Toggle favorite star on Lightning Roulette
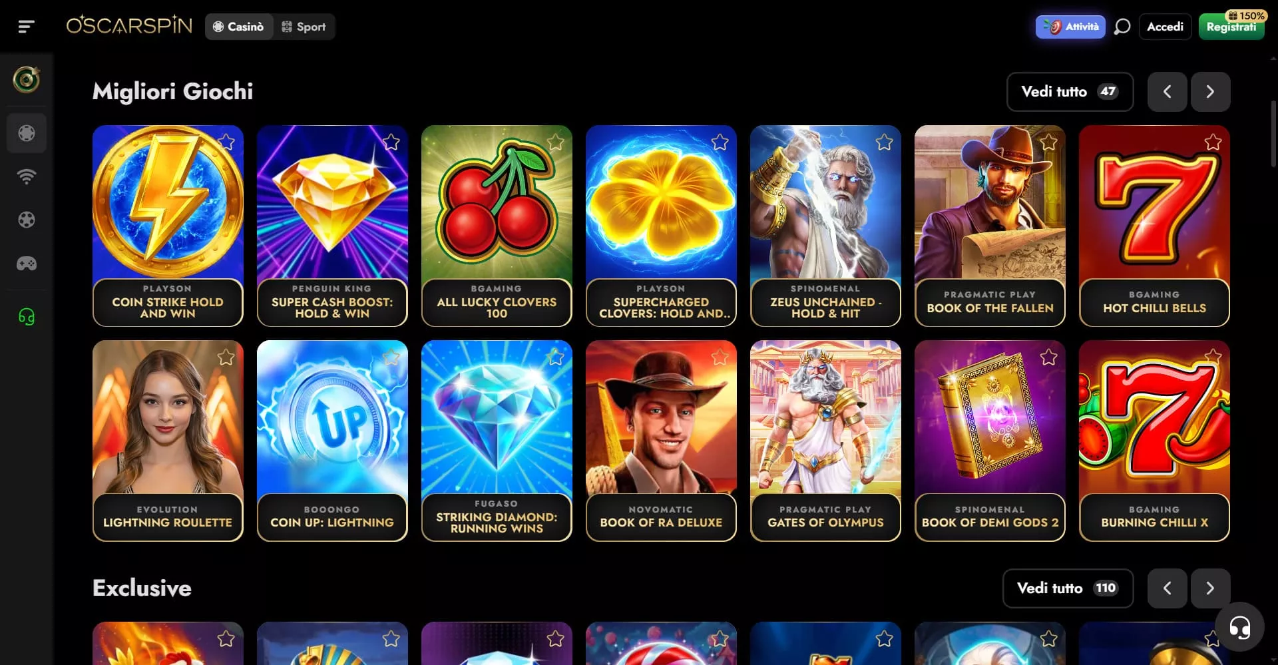1278x665 pixels. 226,357
